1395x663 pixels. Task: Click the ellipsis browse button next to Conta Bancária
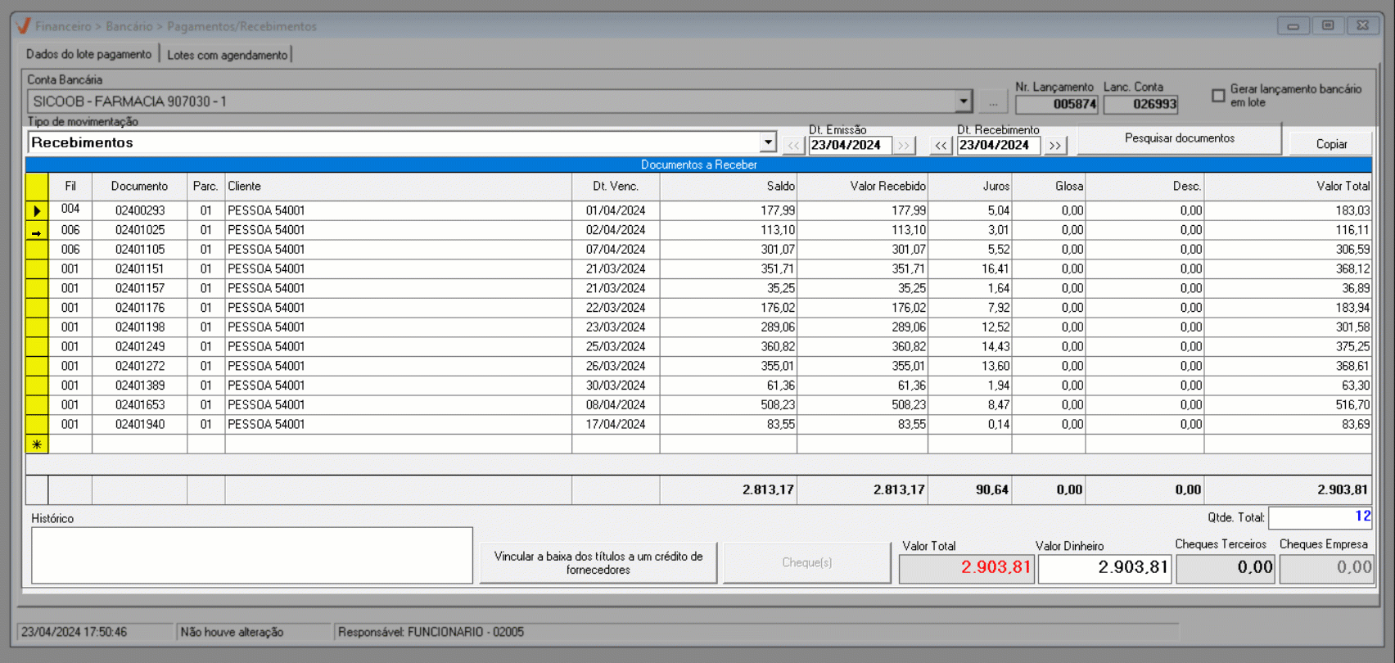(x=993, y=102)
